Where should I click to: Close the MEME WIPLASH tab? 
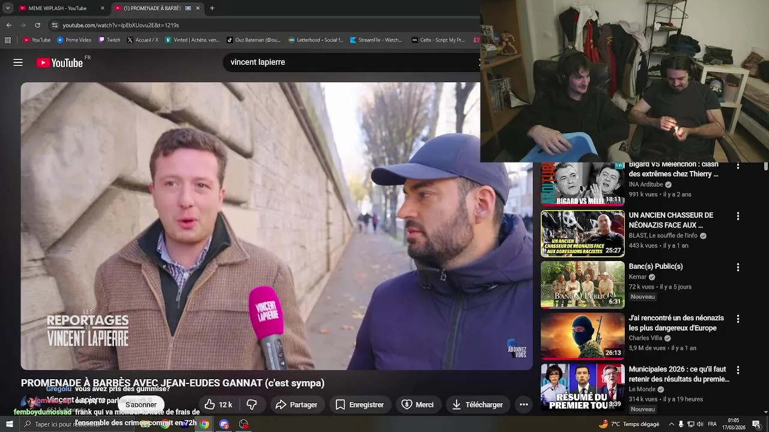(102, 8)
